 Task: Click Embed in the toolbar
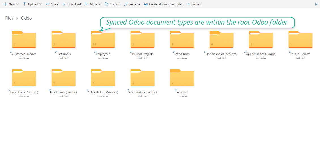(193, 4)
